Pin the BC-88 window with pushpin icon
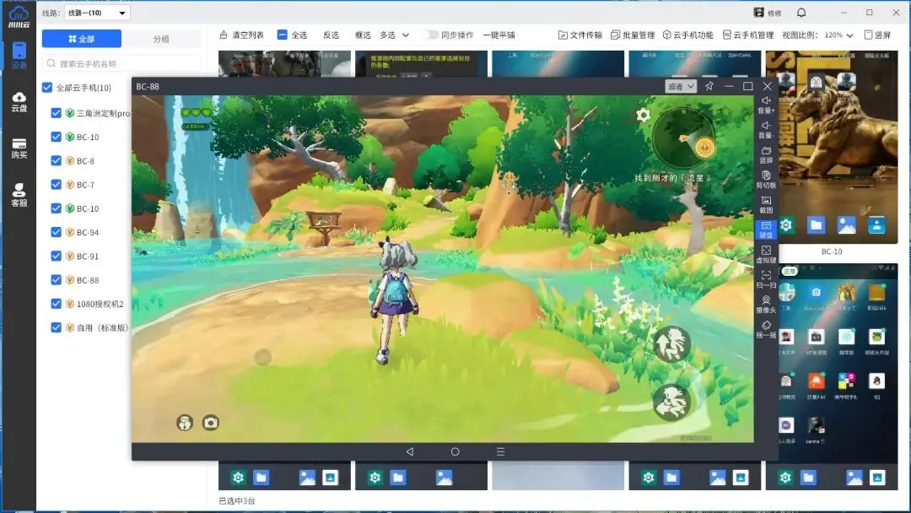 click(709, 86)
